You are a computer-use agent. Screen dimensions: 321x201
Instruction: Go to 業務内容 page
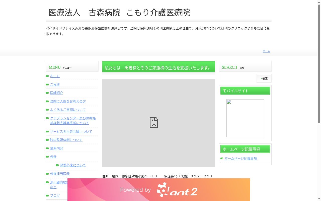[56, 148]
